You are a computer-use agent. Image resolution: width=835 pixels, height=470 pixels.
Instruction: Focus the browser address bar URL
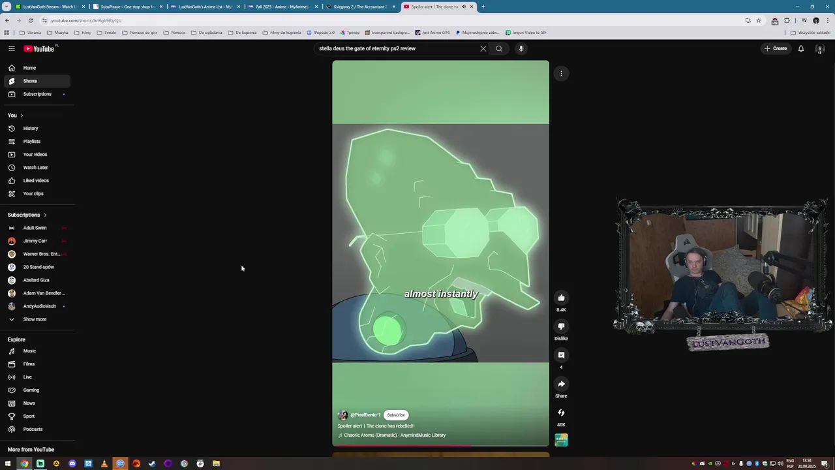86,20
